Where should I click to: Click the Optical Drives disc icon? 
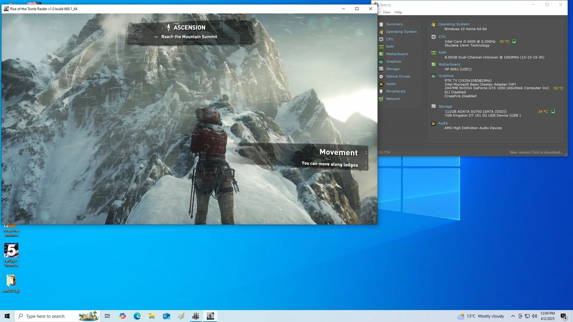[381, 76]
